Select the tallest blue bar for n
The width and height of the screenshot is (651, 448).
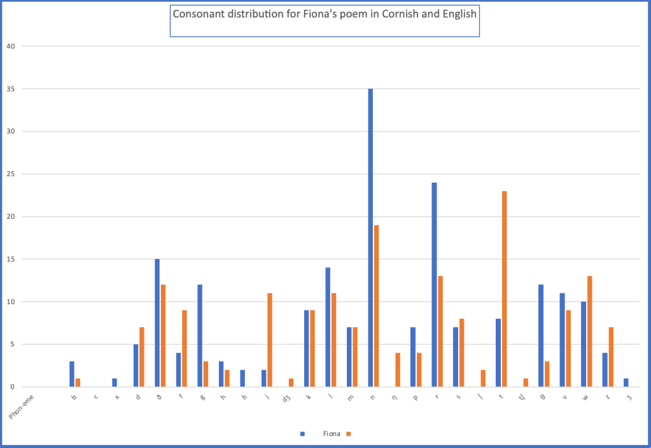370,237
